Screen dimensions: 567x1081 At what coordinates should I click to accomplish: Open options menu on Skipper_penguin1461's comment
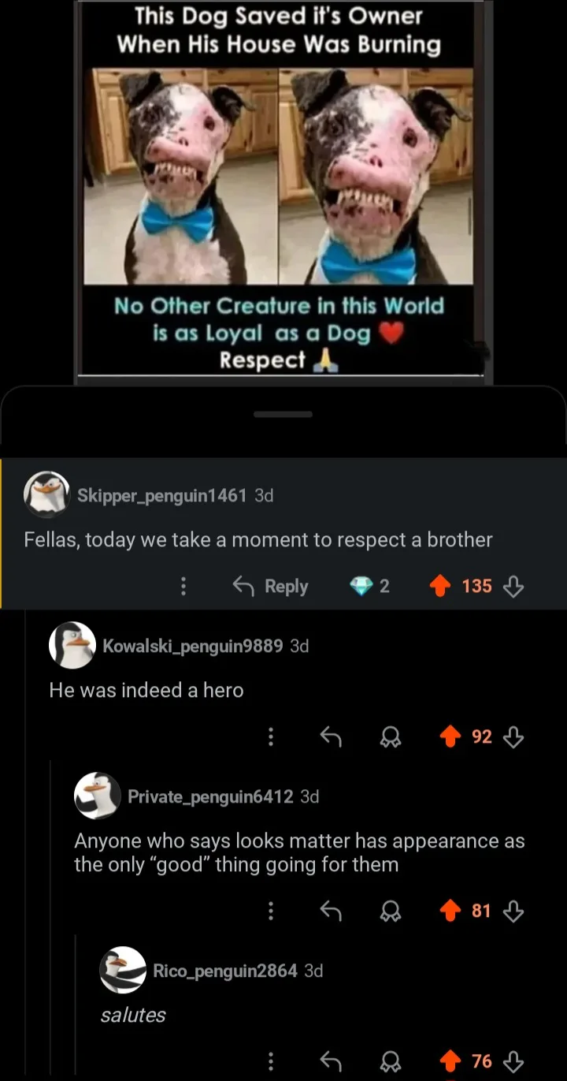click(183, 586)
